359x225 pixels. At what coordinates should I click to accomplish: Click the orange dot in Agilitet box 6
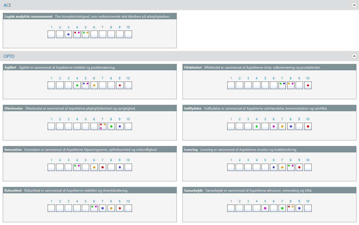click(x=94, y=85)
